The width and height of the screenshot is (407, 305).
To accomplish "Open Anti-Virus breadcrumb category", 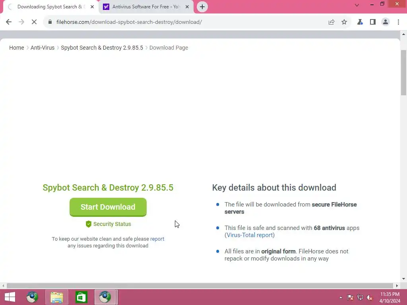I will pyautogui.click(x=43, y=48).
